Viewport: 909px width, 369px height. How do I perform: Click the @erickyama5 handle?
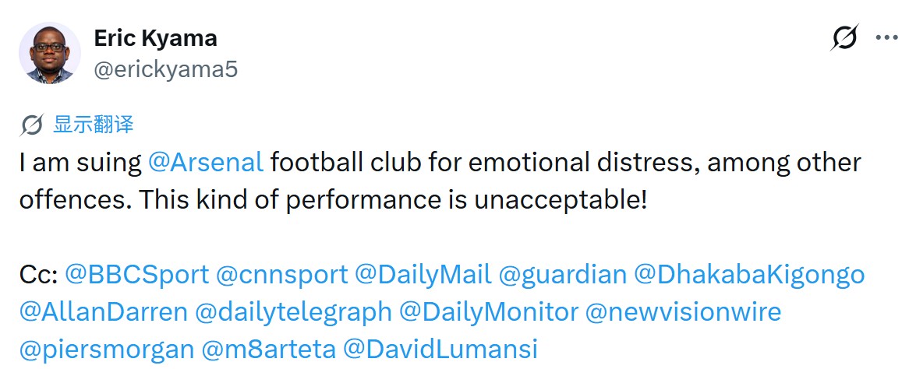coord(165,69)
